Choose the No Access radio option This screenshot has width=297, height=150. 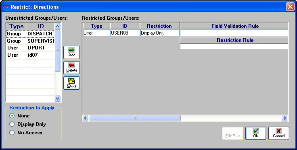tap(12, 133)
